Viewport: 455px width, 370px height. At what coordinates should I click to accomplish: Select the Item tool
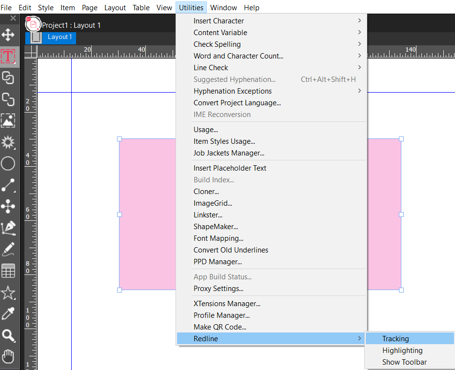pos(8,35)
